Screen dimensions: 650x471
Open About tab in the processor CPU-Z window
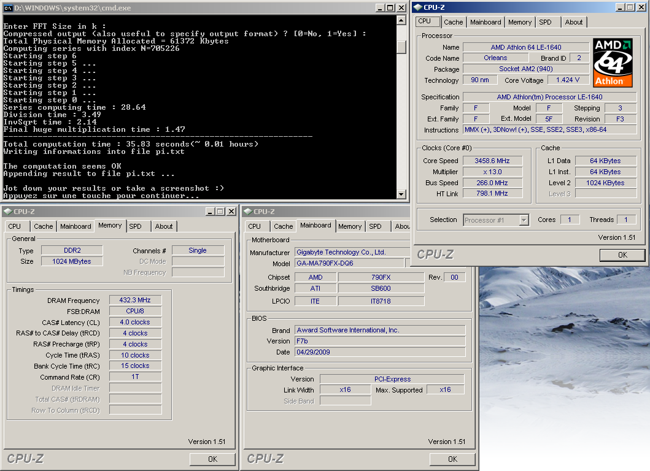(574, 22)
